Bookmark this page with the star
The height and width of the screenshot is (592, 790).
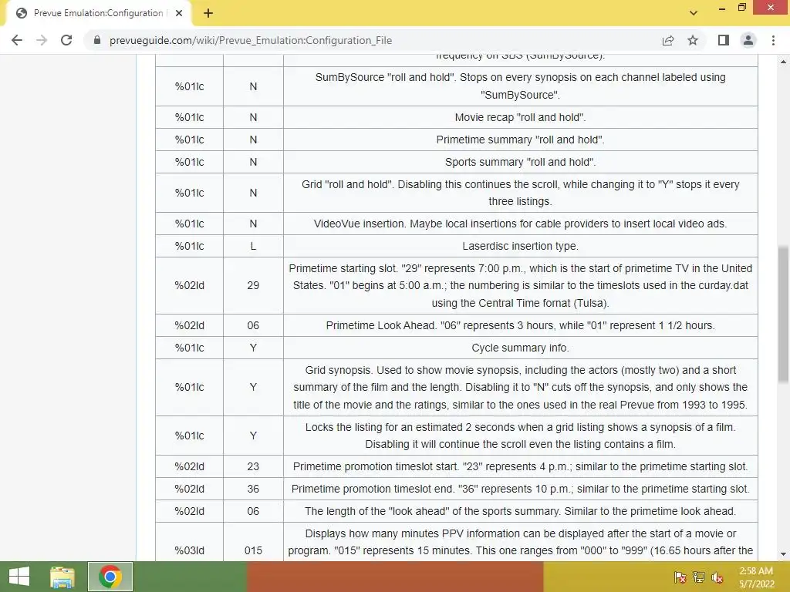coord(693,40)
